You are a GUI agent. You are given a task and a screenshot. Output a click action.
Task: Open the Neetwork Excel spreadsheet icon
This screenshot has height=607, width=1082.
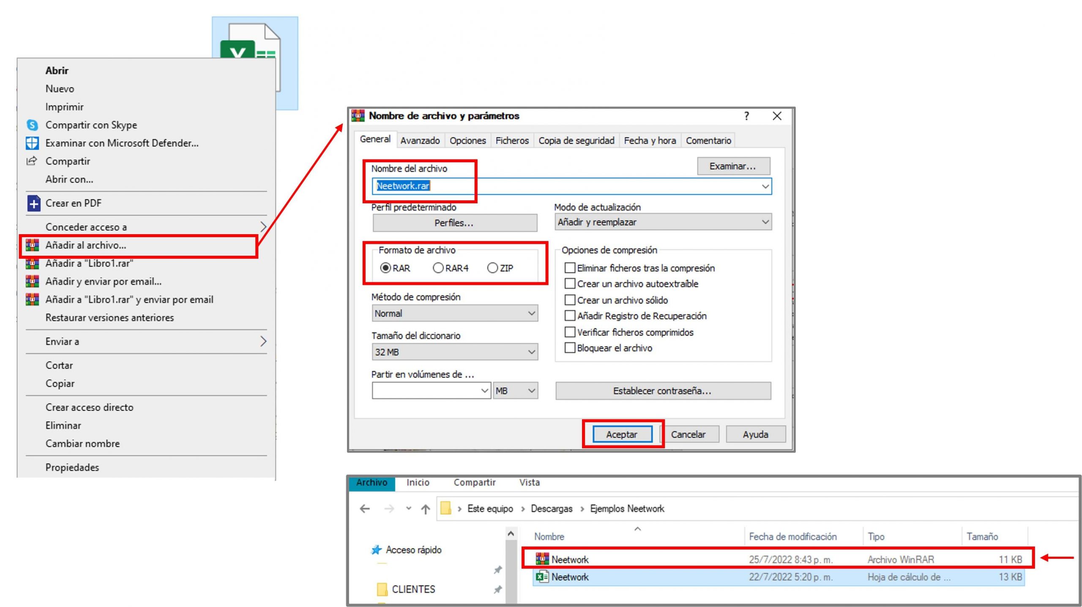point(541,577)
